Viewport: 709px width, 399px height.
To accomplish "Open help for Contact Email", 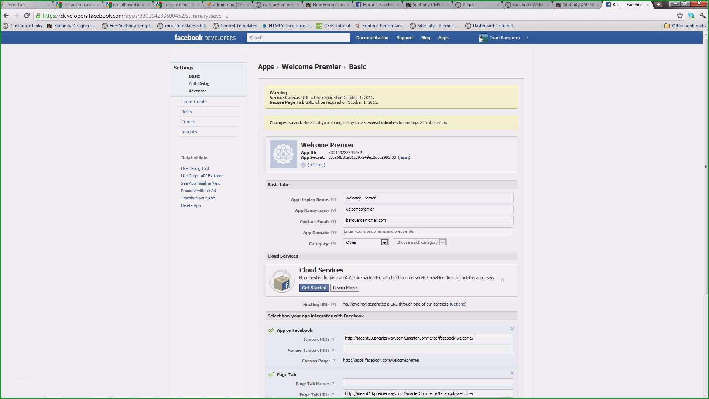I will [333, 221].
